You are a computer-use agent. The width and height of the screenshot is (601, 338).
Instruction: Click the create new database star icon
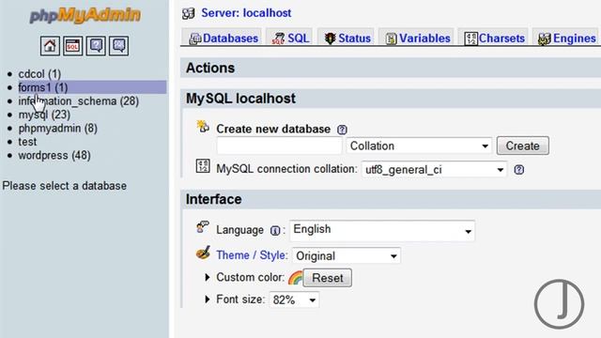(x=203, y=127)
